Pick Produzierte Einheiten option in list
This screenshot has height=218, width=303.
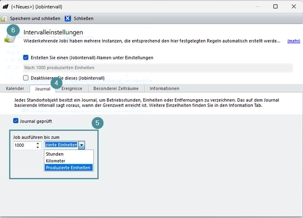tap(68, 168)
